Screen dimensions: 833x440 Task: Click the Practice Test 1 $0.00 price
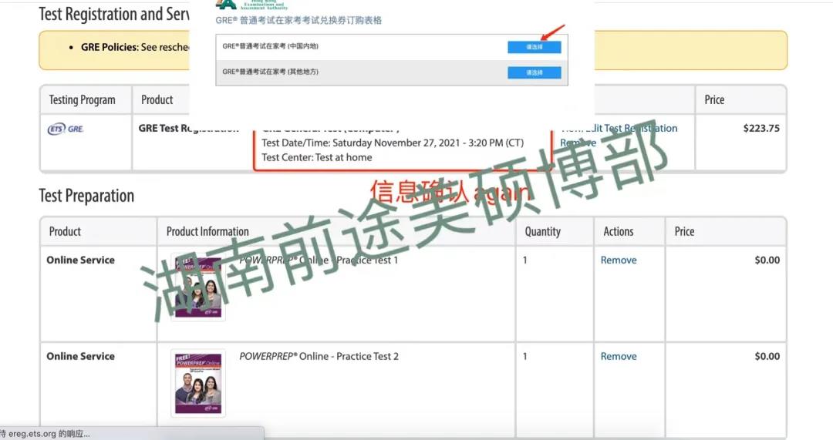(767, 260)
